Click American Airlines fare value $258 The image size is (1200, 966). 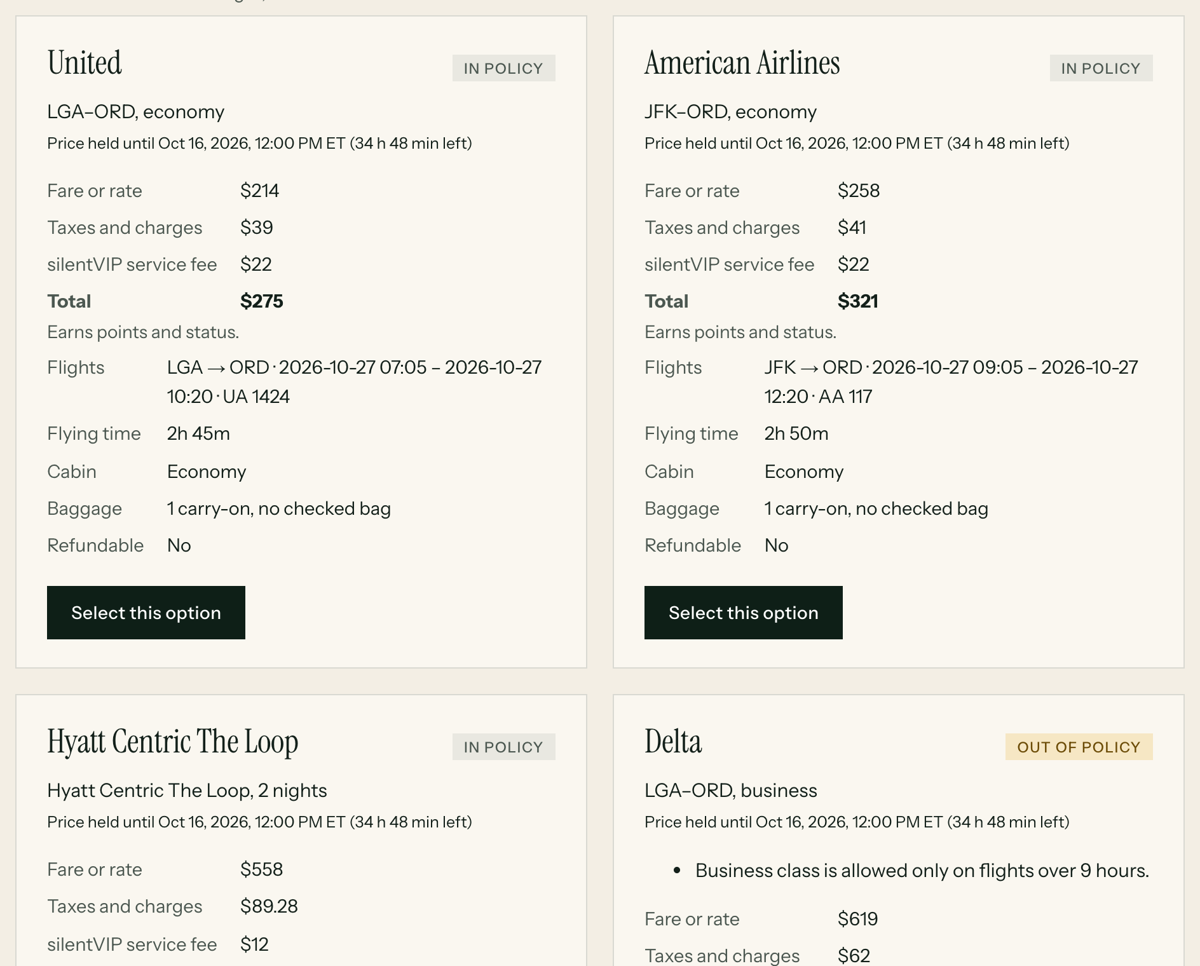[x=859, y=191]
